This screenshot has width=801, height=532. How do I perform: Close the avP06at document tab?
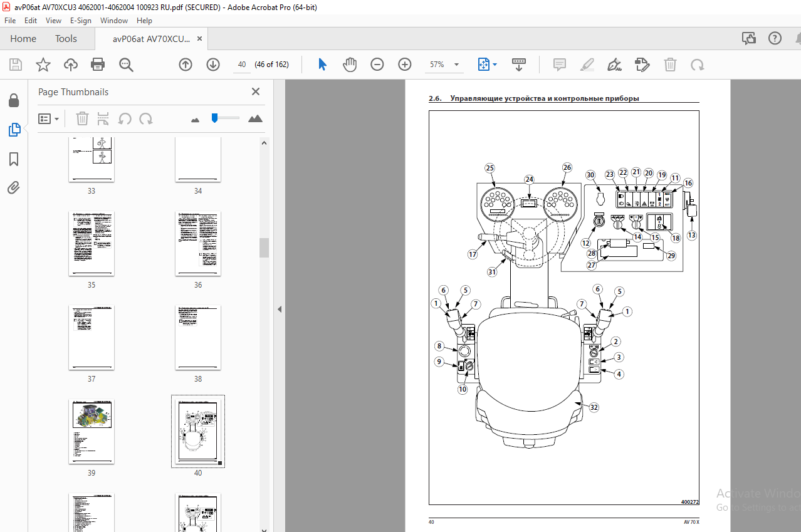click(199, 38)
